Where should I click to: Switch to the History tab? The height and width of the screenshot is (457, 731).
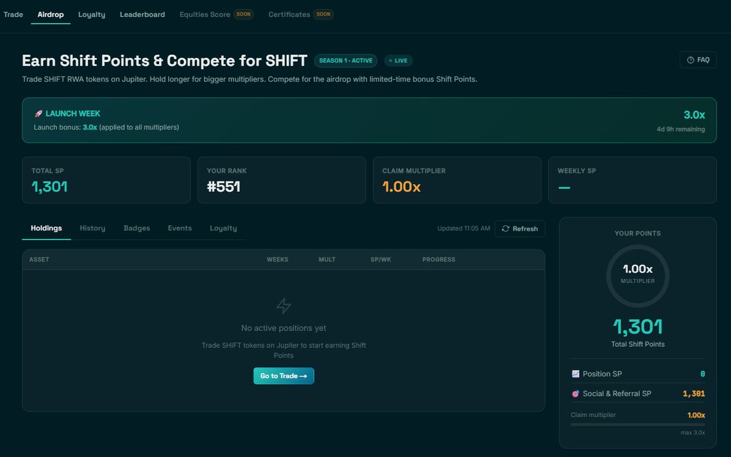[93, 228]
